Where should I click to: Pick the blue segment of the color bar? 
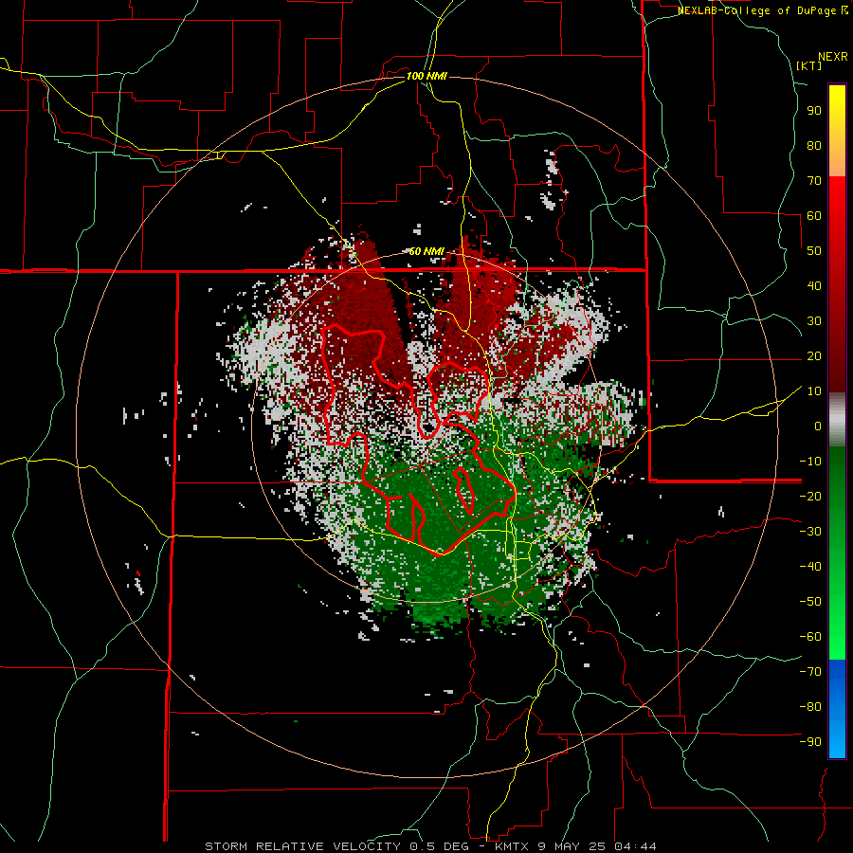pyautogui.click(x=837, y=709)
